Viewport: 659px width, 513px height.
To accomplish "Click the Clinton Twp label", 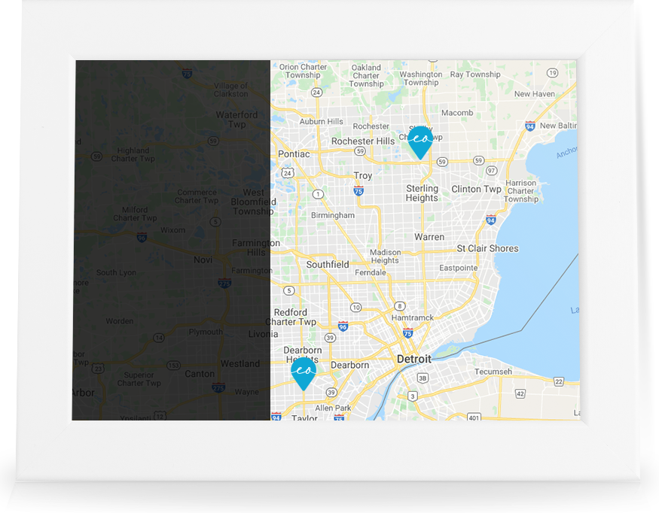I will click(x=476, y=190).
